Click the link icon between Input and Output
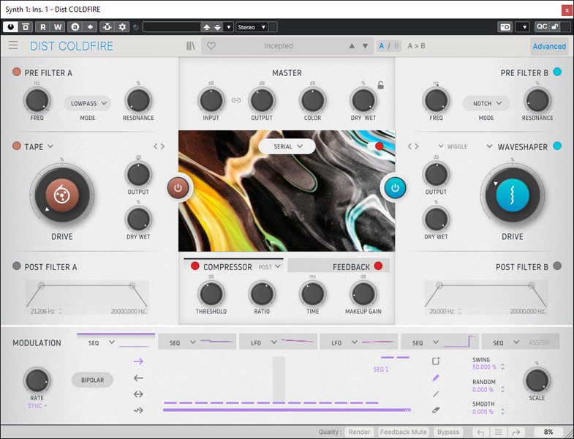 click(235, 100)
